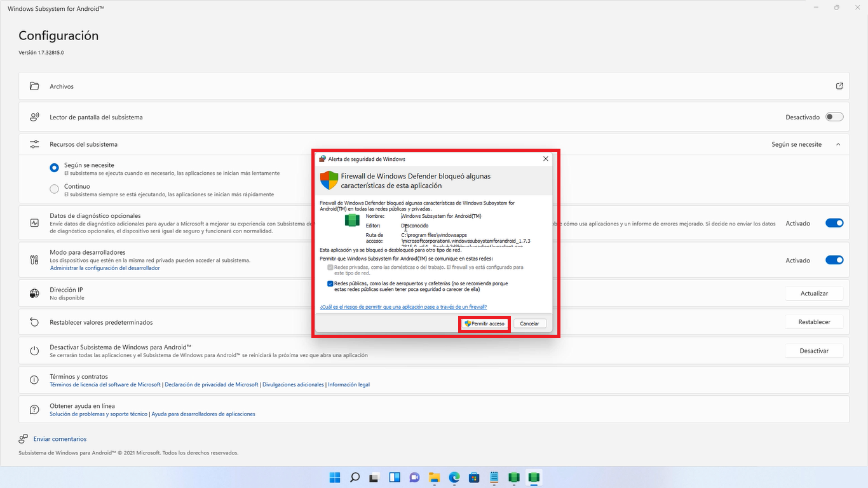
Task: Click the info icon beside Términos y contratos
Action: [34, 380]
